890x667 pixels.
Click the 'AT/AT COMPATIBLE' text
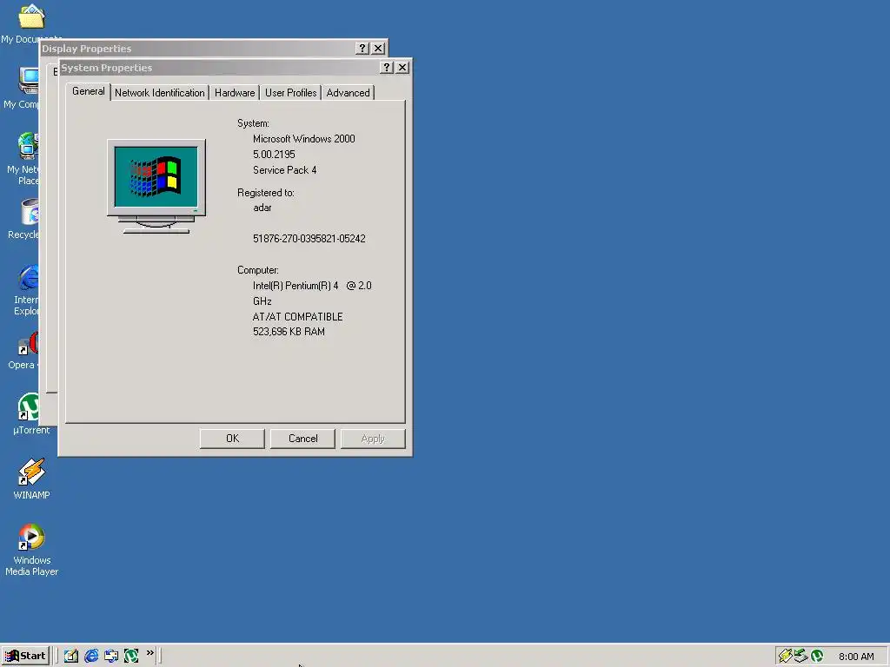pos(297,317)
